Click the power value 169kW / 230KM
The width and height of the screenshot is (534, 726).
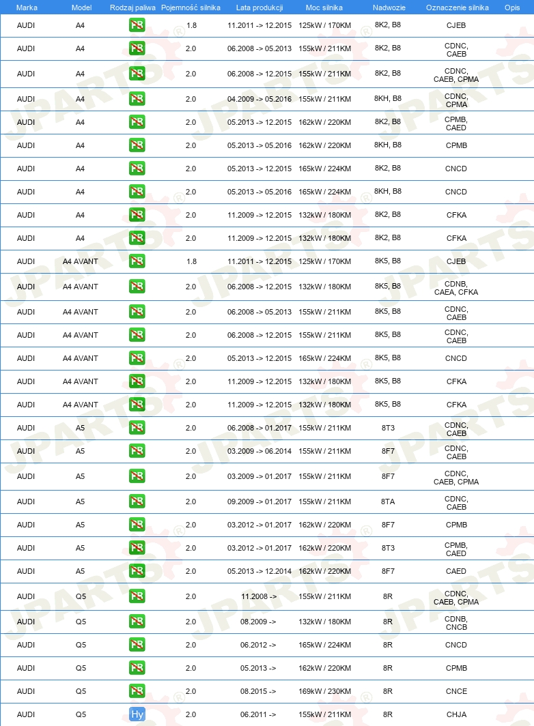pos(324,691)
